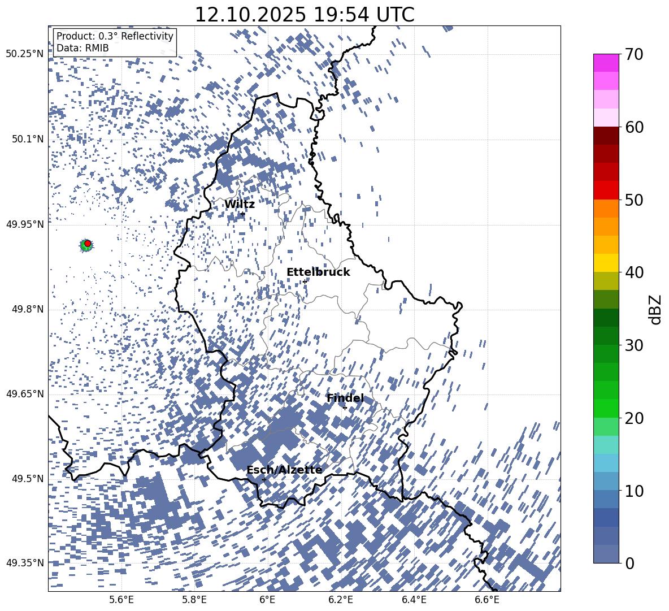Click the Wiltz city label
The width and height of the screenshot is (669, 611).
click(240, 205)
